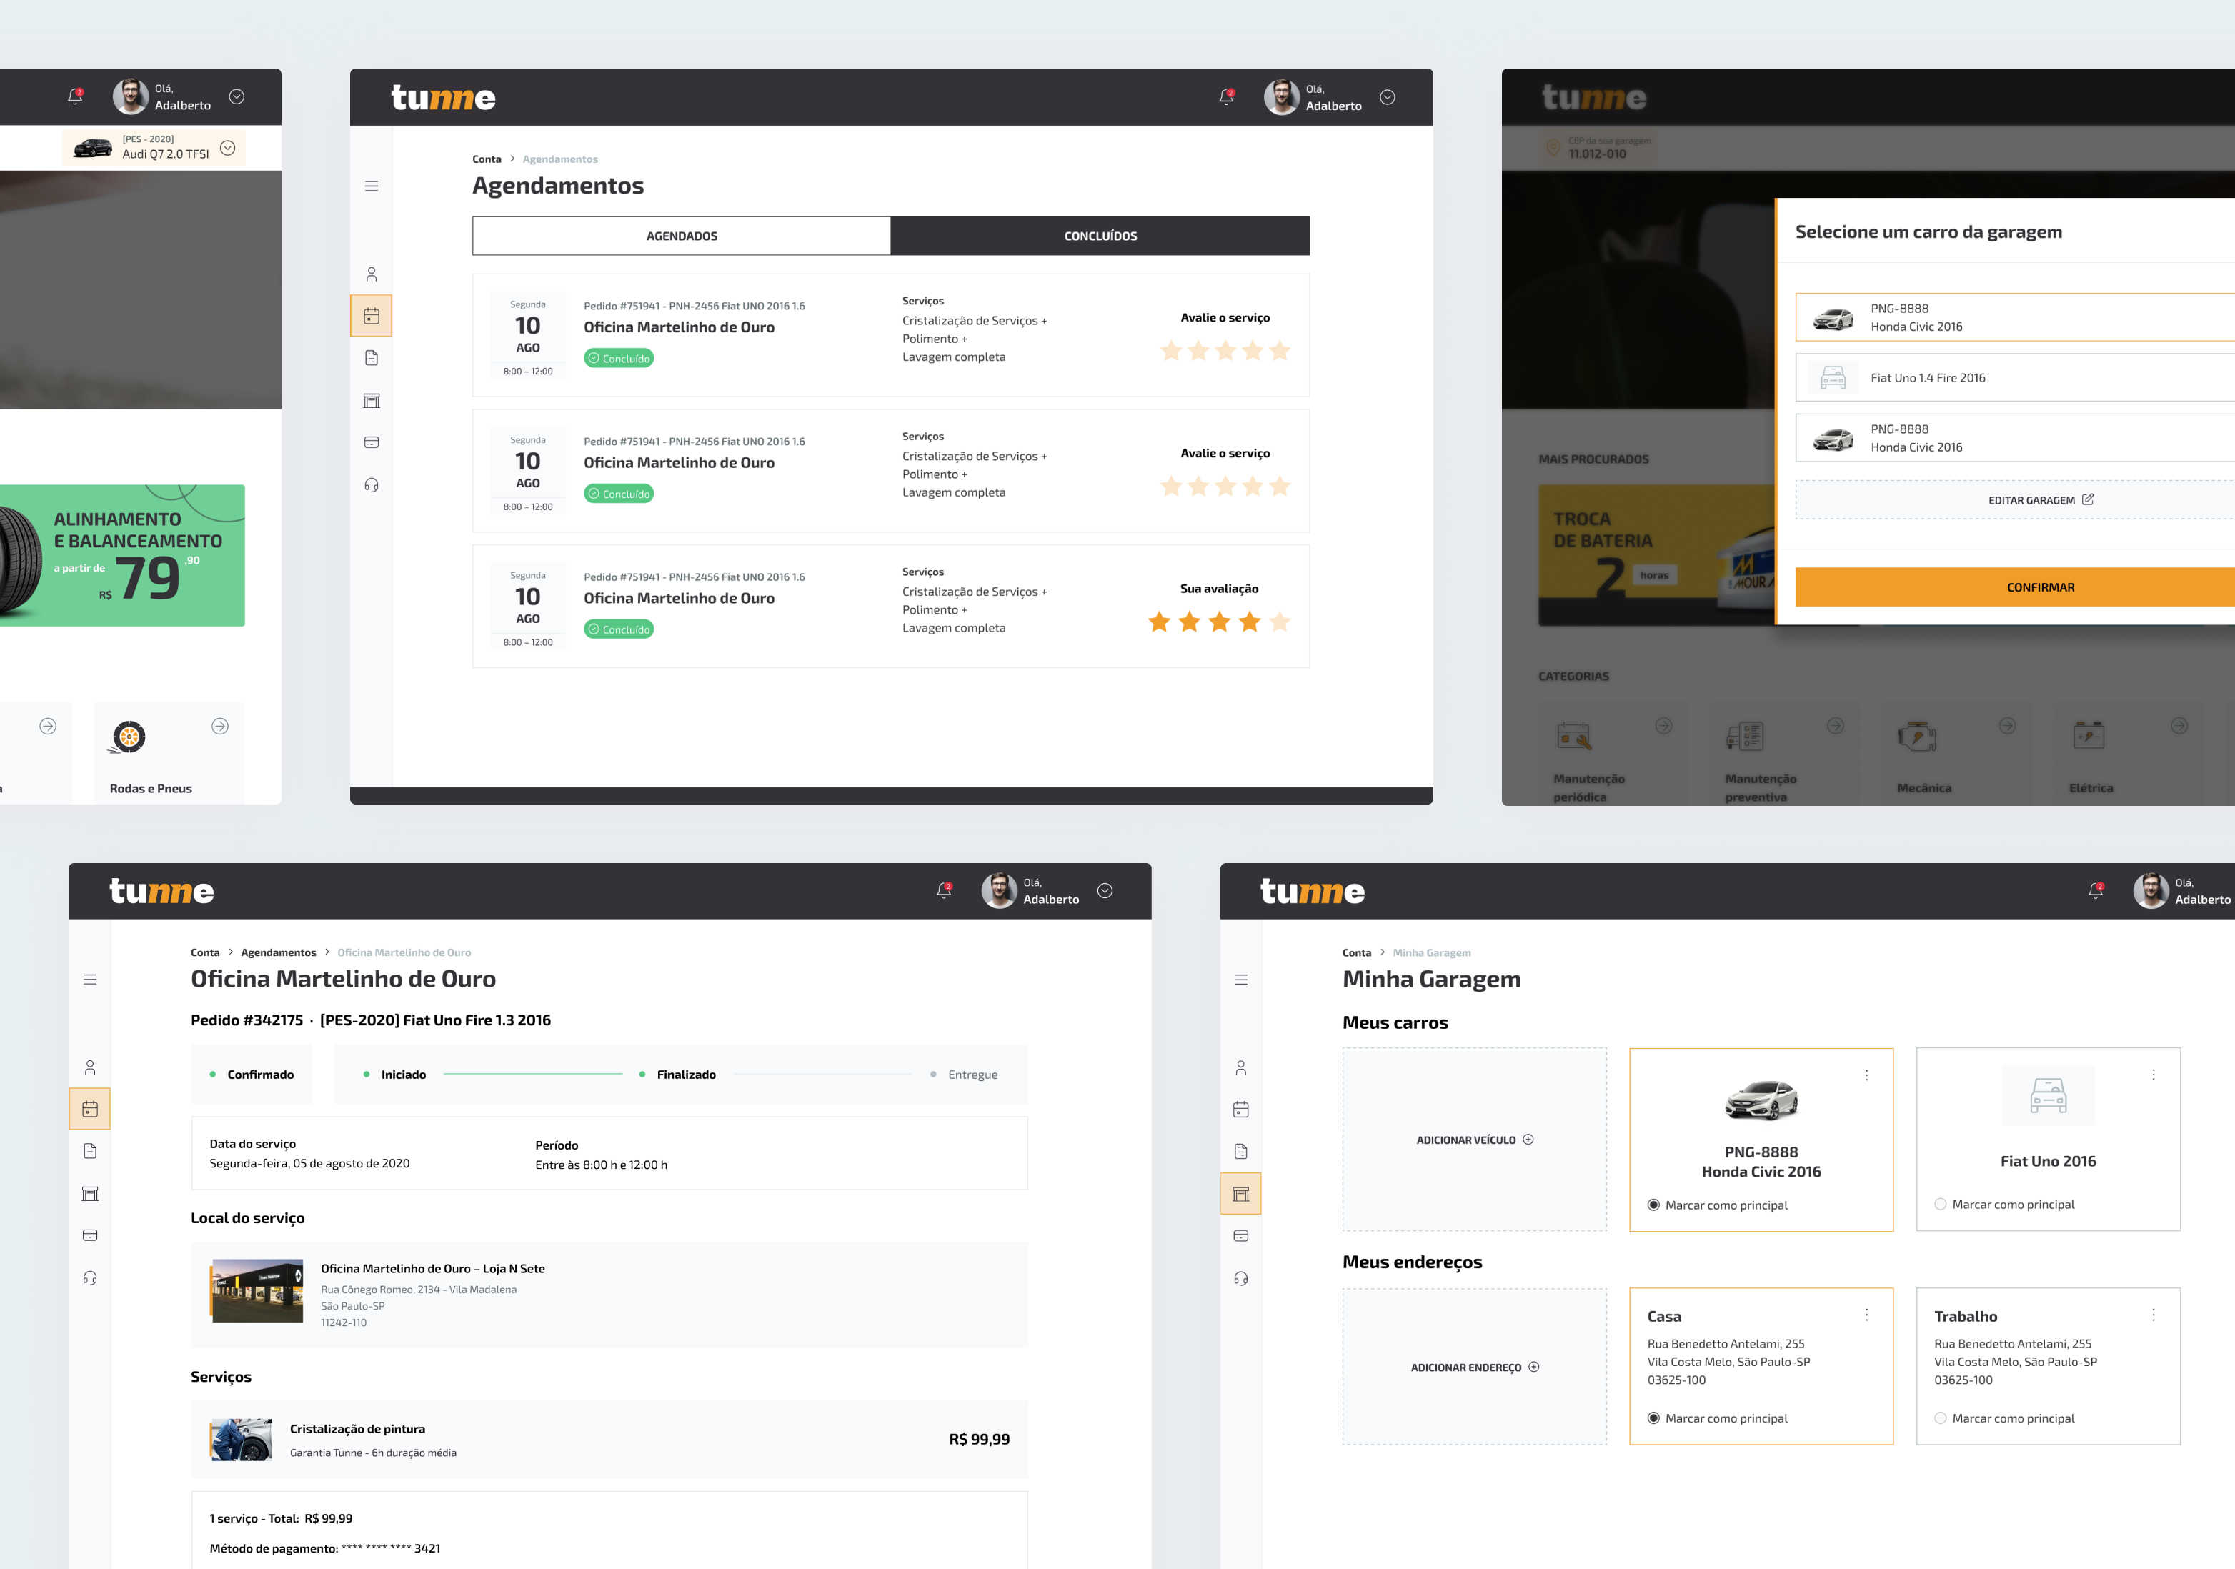The width and height of the screenshot is (2235, 1569).
Task: Click hamburger menu in Minha Garagem sidebar
Action: click(1240, 979)
